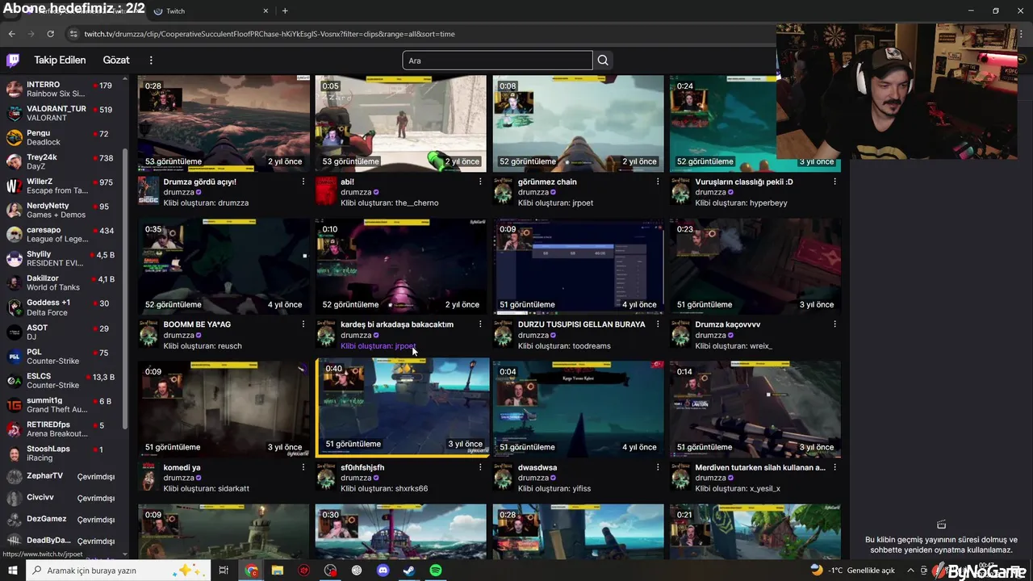The height and width of the screenshot is (581, 1033).
Task: Open 'komedi ya' clip title link
Action: [x=182, y=467]
